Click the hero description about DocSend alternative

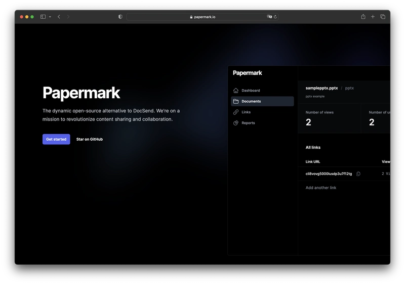click(111, 115)
